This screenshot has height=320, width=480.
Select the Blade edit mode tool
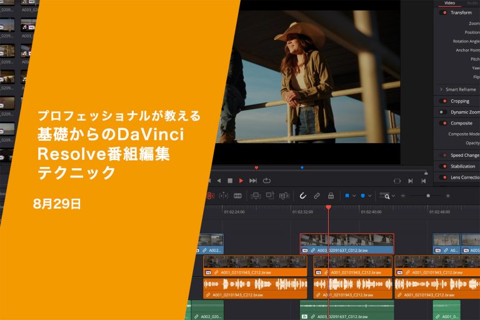click(238, 196)
